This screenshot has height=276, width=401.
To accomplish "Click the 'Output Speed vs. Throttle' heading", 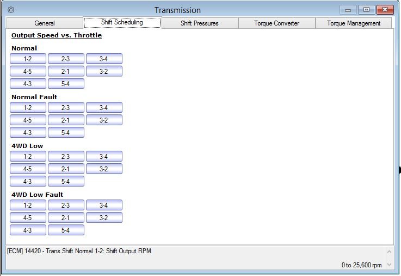I will click(57, 35).
